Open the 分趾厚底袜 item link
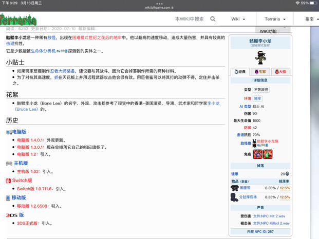The image size is (319, 239). pyautogui.click(x=248, y=197)
